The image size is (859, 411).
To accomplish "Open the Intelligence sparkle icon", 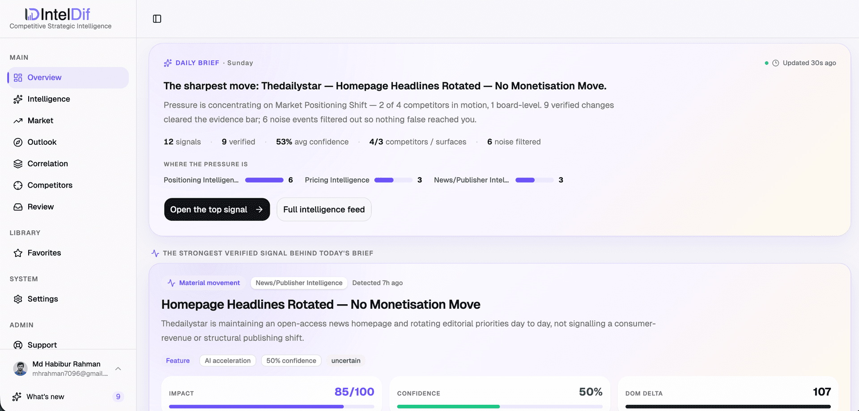I will (18, 99).
